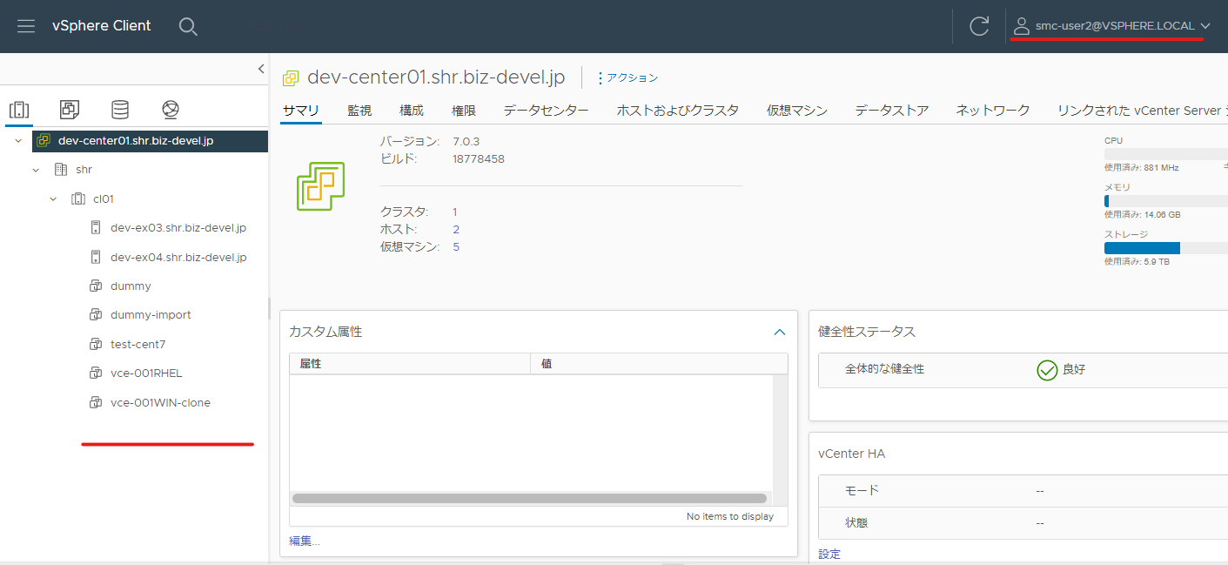This screenshot has height=565, width=1228.
Task: Sort by the 属性 column header
Action: click(x=410, y=364)
